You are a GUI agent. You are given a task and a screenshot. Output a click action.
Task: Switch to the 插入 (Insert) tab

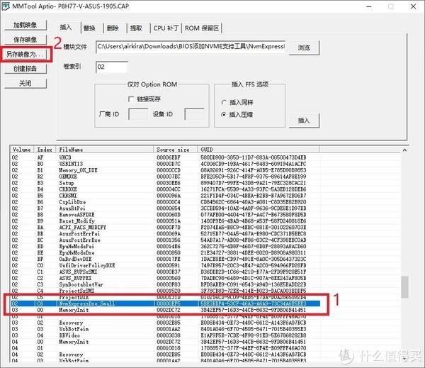pyautogui.click(x=66, y=28)
